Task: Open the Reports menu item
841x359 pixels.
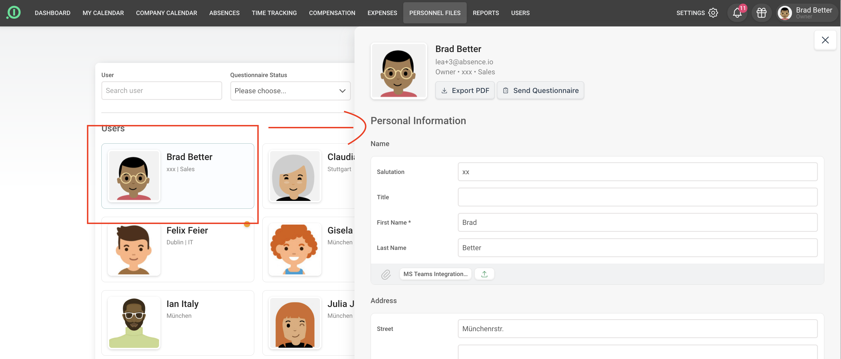Action: click(485, 13)
